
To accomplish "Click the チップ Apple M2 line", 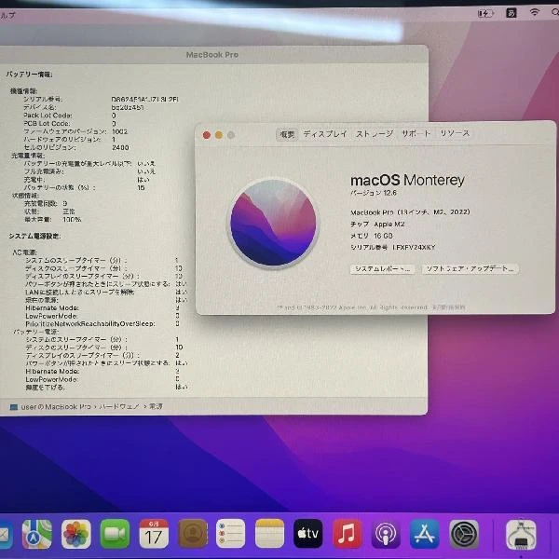I will pos(377,225).
